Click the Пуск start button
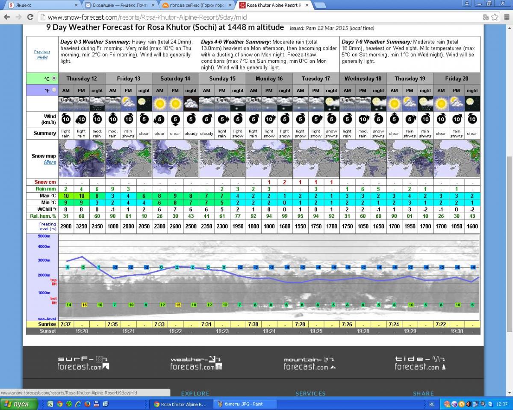Viewport: 513px width, 410px height. pos(18,404)
